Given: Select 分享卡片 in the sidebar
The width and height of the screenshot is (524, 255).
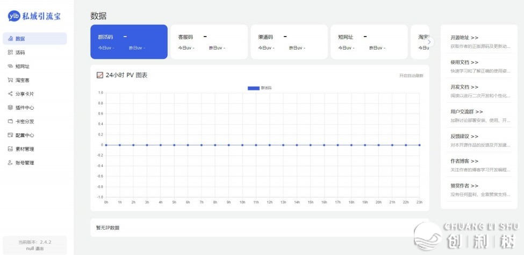Looking at the screenshot, I should click(x=35, y=94).
